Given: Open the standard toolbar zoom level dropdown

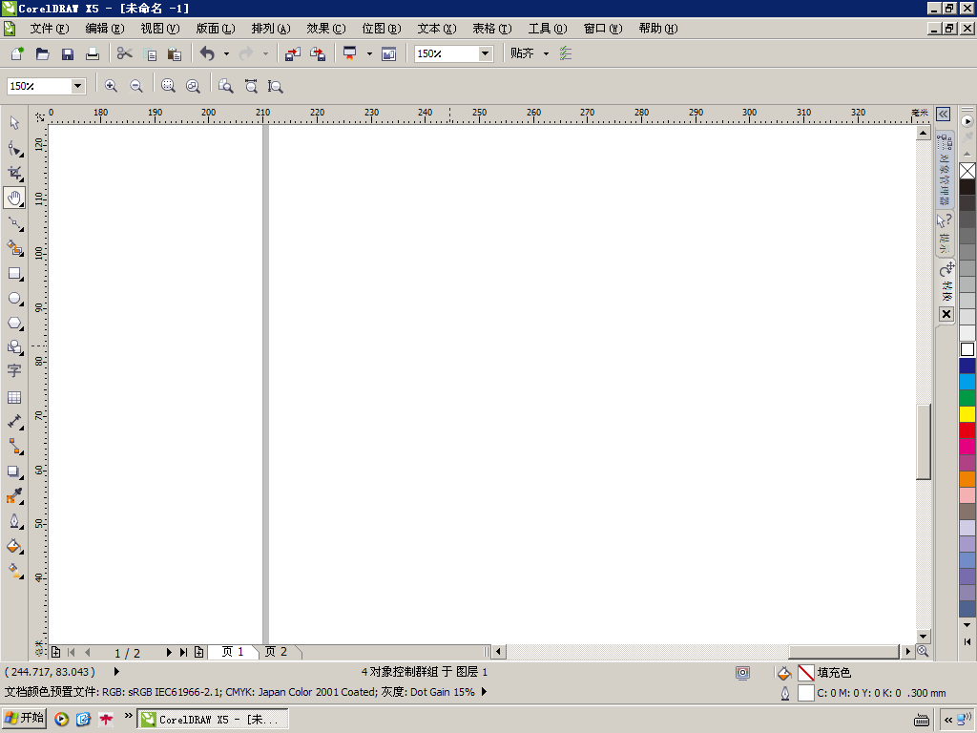Looking at the screenshot, I should 485,53.
